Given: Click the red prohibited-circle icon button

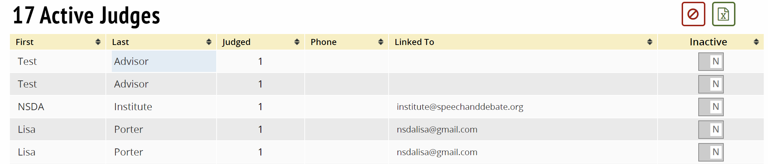Looking at the screenshot, I should pyautogui.click(x=693, y=14).
